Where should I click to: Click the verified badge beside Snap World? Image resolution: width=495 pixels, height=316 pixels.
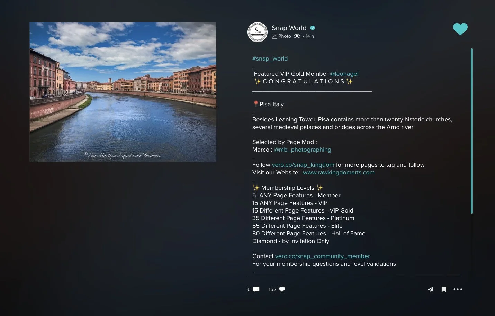click(313, 28)
